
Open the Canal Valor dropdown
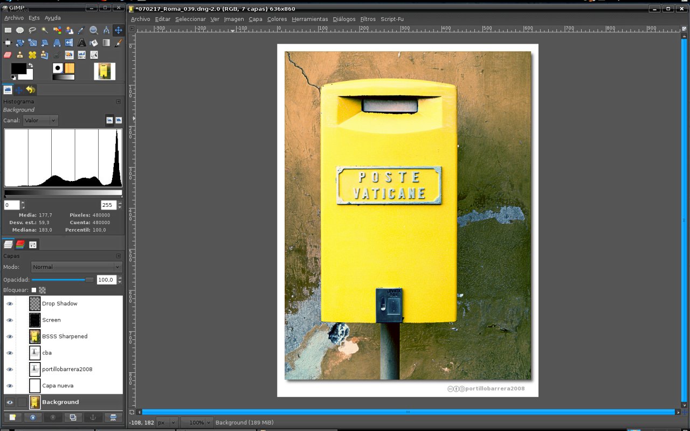[x=40, y=120]
